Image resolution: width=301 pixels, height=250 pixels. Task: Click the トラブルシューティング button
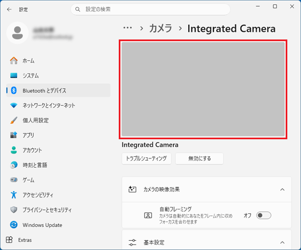pyautogui.click(x=147, y=158)
